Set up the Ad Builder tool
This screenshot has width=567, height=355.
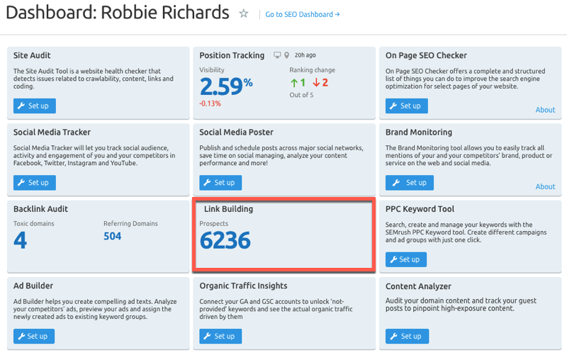coord(34,336)
